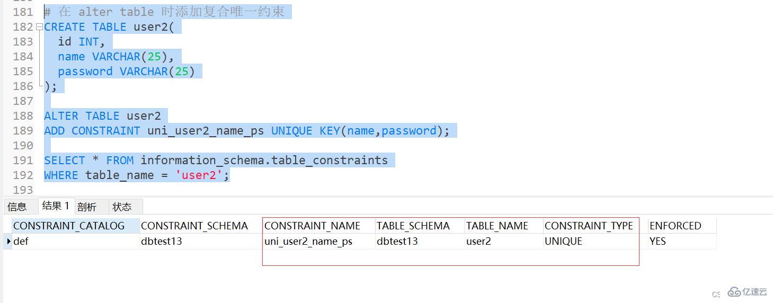
Task: Sort by CONSTRAINT_SCHEMA column header
Action: pyautogui.click(x=194, y=226)
